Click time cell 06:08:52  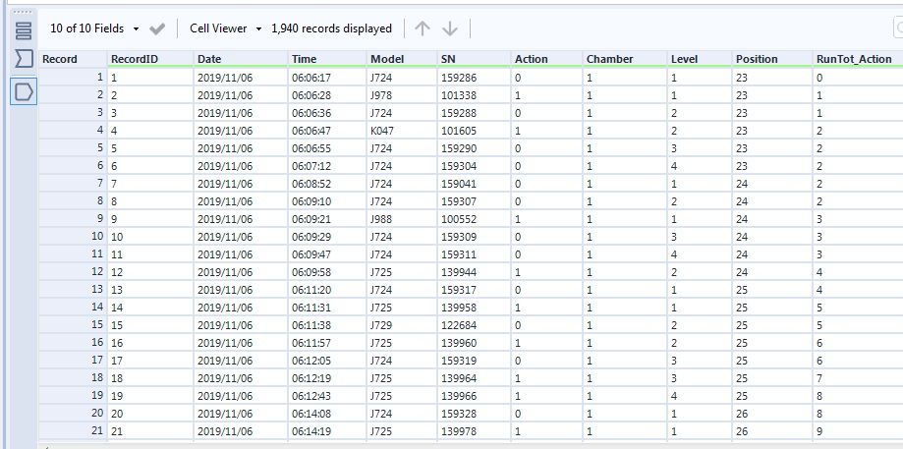pyautogui.click(x=327, y=184)
